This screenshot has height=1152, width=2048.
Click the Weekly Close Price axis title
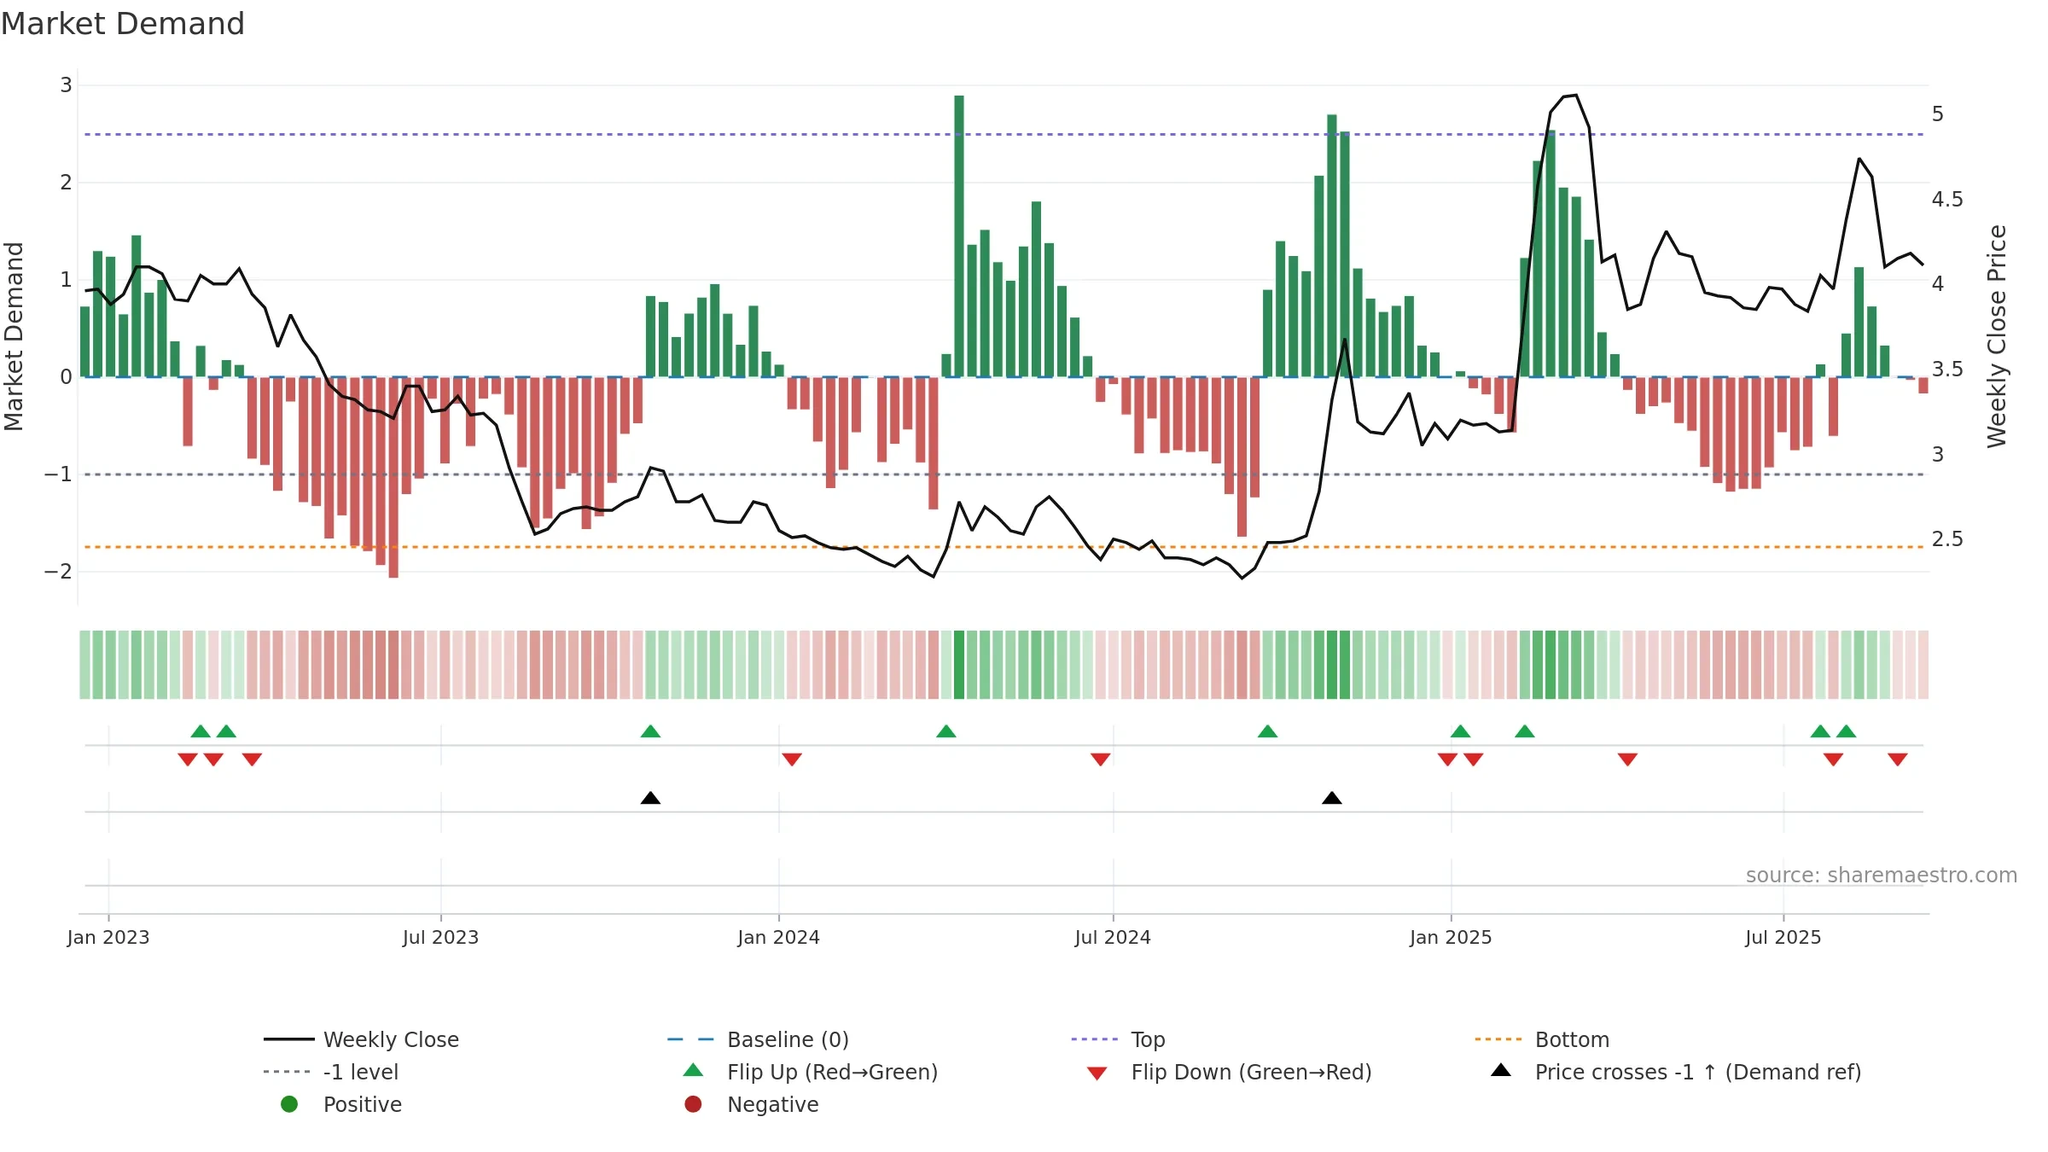click(x=1997, y=336)
